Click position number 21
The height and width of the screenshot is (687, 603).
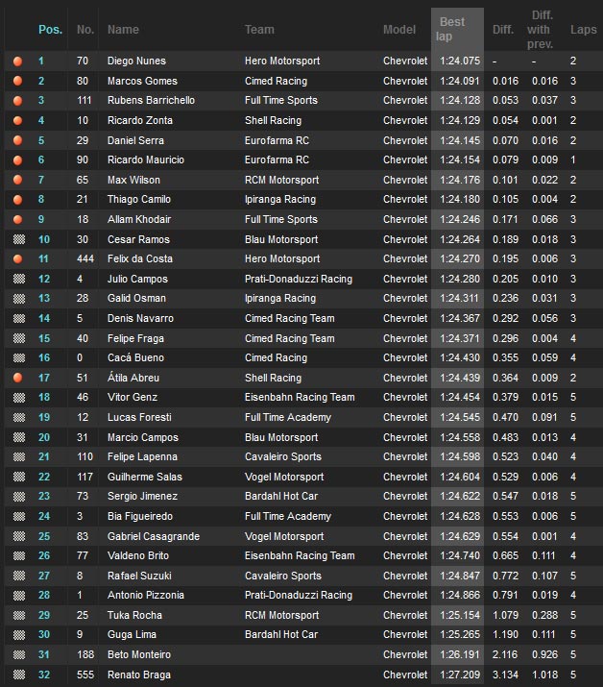click(44, 457)
